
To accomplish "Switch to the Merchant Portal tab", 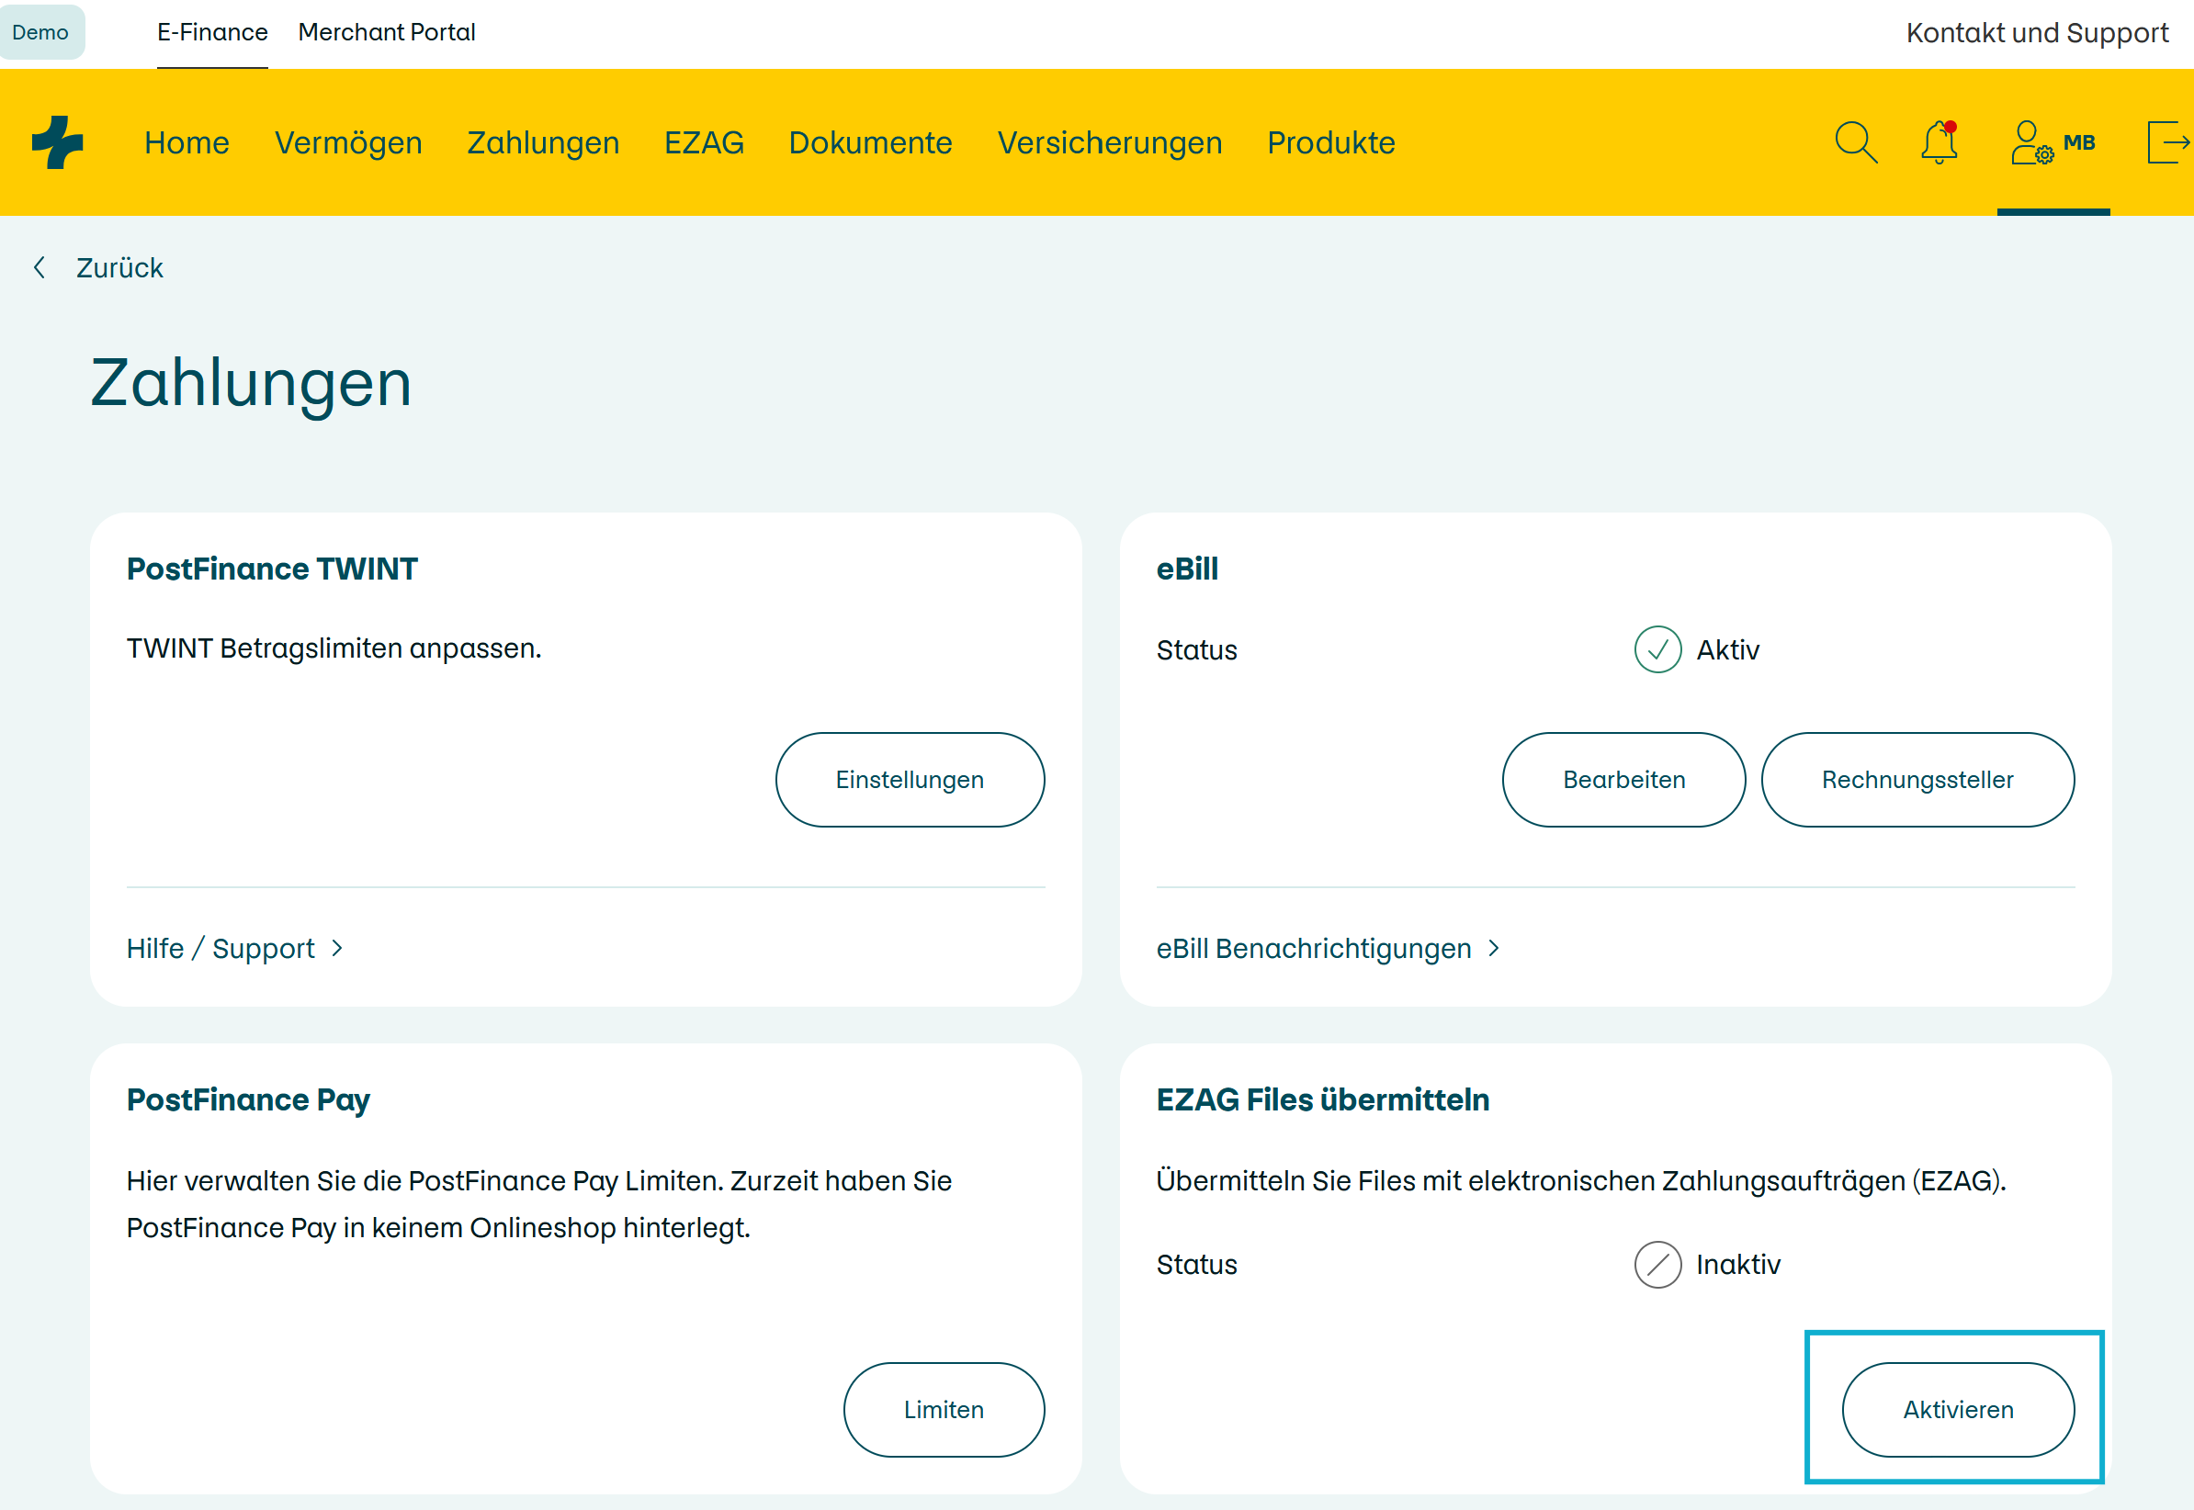I will (x=386, y=32).
